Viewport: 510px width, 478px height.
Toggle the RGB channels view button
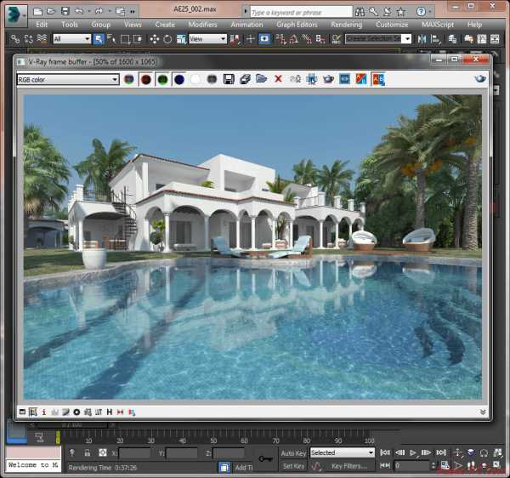point(129,79)
